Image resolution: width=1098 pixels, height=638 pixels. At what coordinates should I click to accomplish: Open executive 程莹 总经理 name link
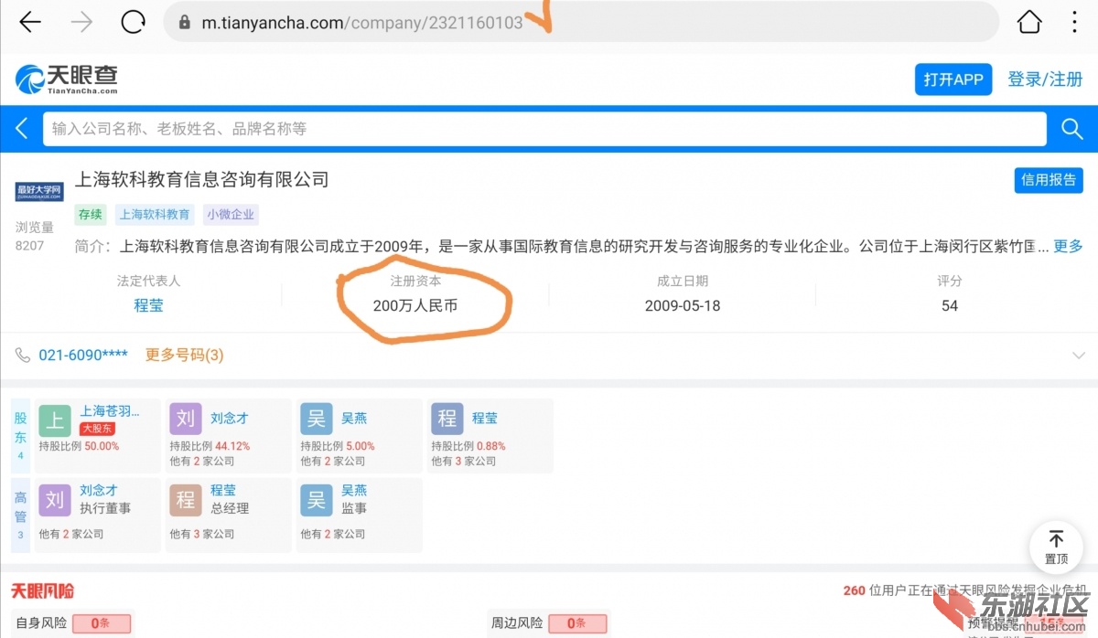pos(224,491)
